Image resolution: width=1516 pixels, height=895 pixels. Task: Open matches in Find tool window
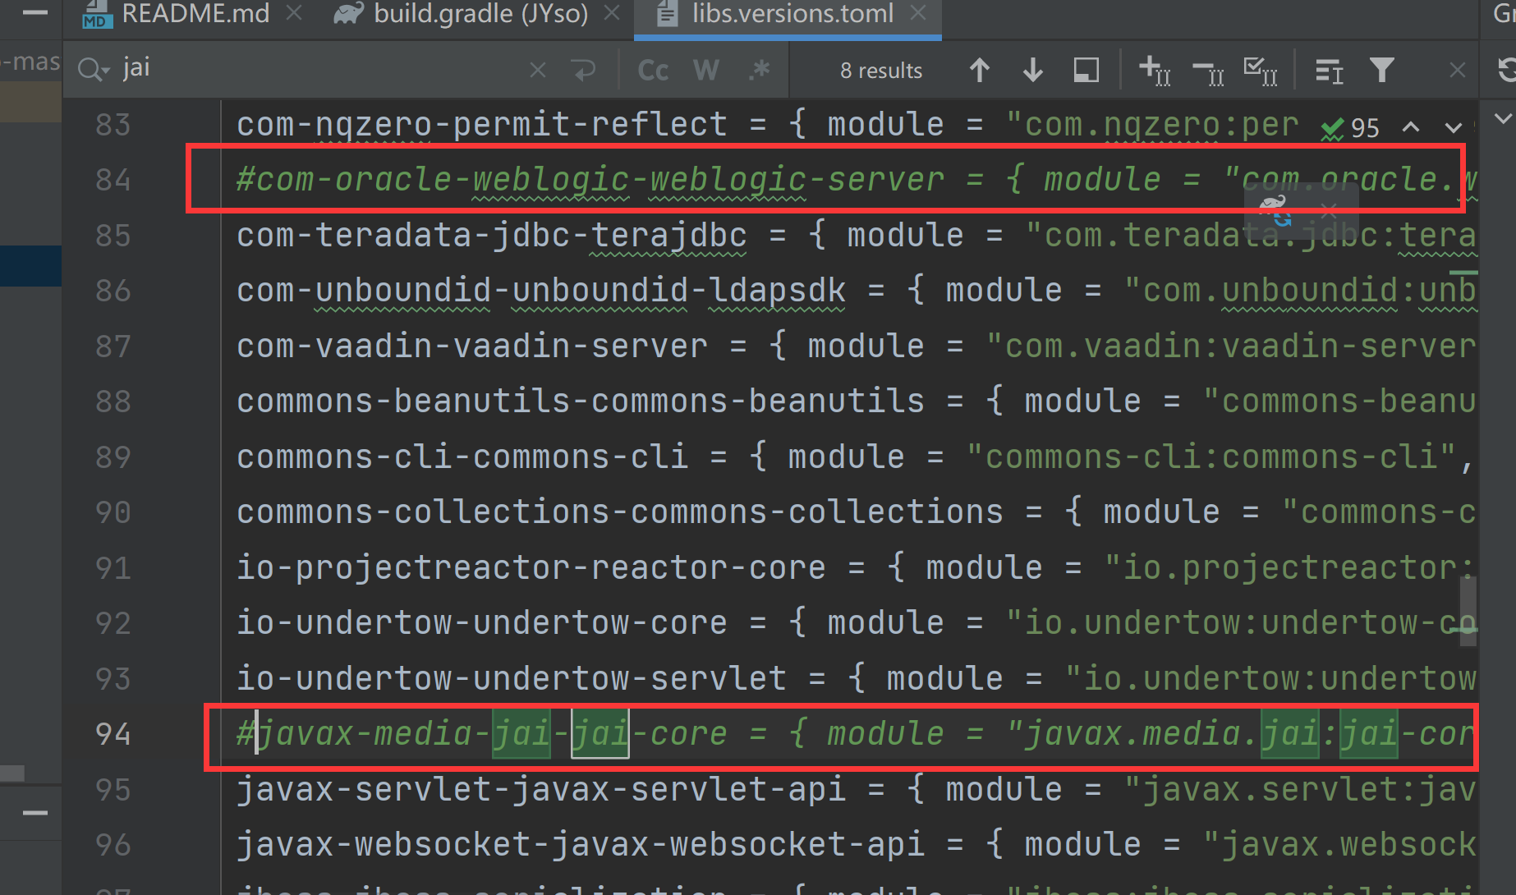point(1329,71)
